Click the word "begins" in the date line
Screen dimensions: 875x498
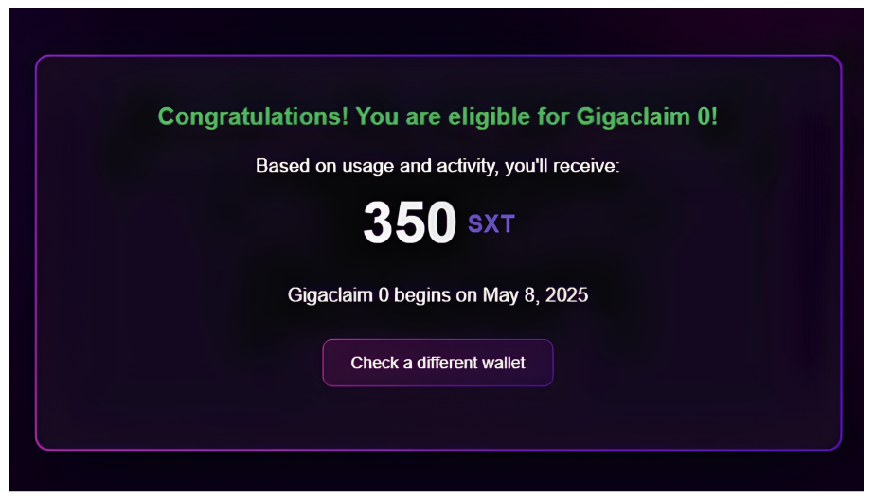pos(422,295)
